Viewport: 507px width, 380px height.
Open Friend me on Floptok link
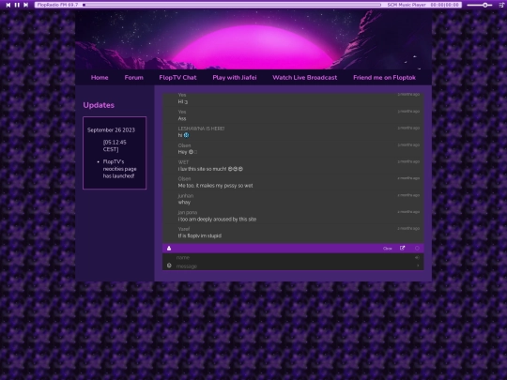coord(384,78)
